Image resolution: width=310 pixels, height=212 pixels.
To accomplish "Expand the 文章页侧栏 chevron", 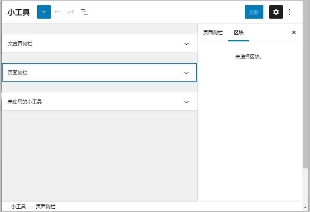I will (x=187, y=44).
